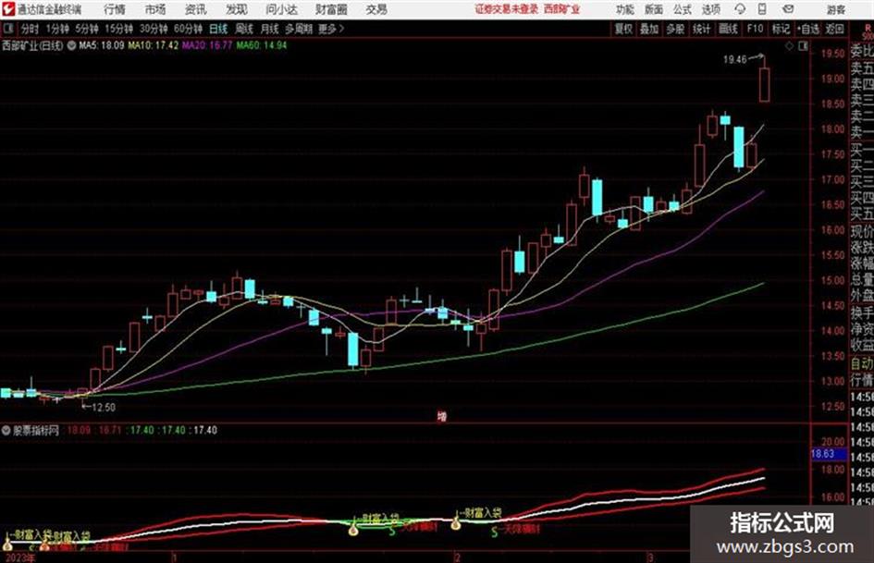Click the 19.46 high price label
Image resolution: width=874 pixels, height=563 pixels.
click(734, 59)
